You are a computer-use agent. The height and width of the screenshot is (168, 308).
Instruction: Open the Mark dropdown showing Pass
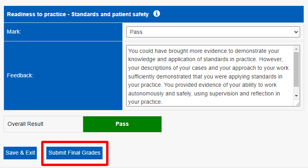coord(213,32)
